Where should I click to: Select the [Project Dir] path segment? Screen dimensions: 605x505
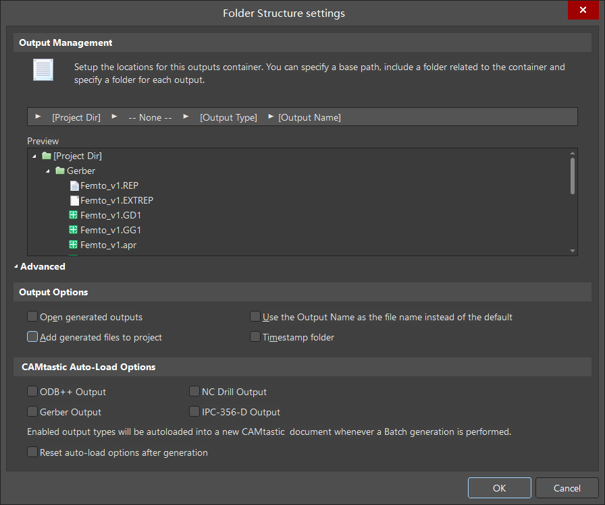[x=76, y=117]
